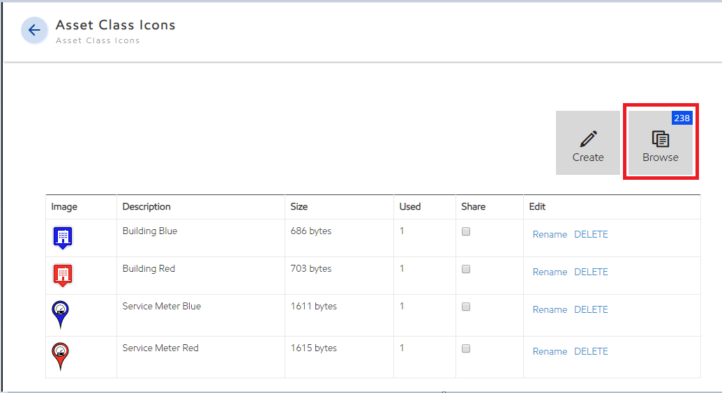Open Browse icon library

660,143
